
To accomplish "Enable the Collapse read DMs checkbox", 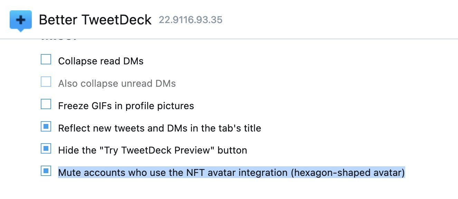I will tap(46, 60).
